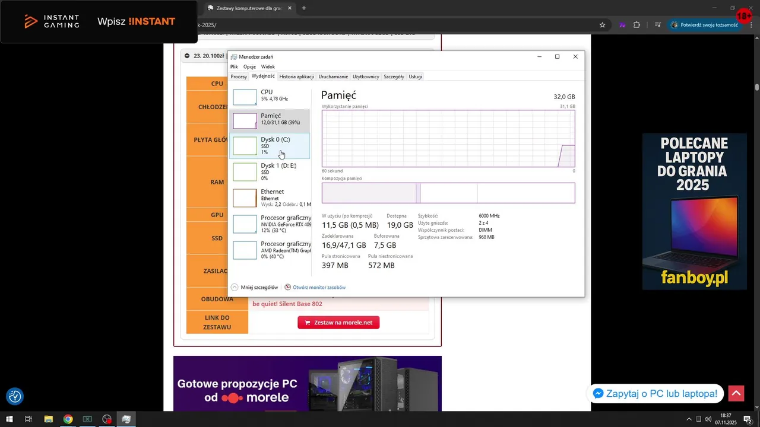Viewport: 760px width, 427px height.
Task: Click Otwórz monitor zasobów link
Action: pyautogui.click(x=319, y=287)
